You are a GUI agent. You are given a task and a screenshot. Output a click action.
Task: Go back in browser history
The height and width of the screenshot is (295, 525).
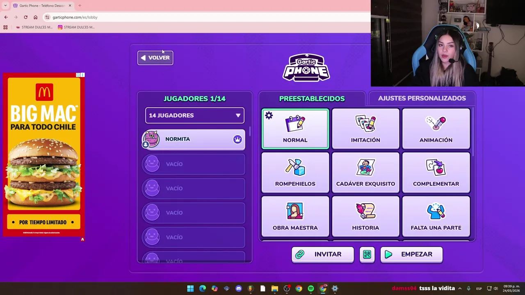click(x=6, y=17)
